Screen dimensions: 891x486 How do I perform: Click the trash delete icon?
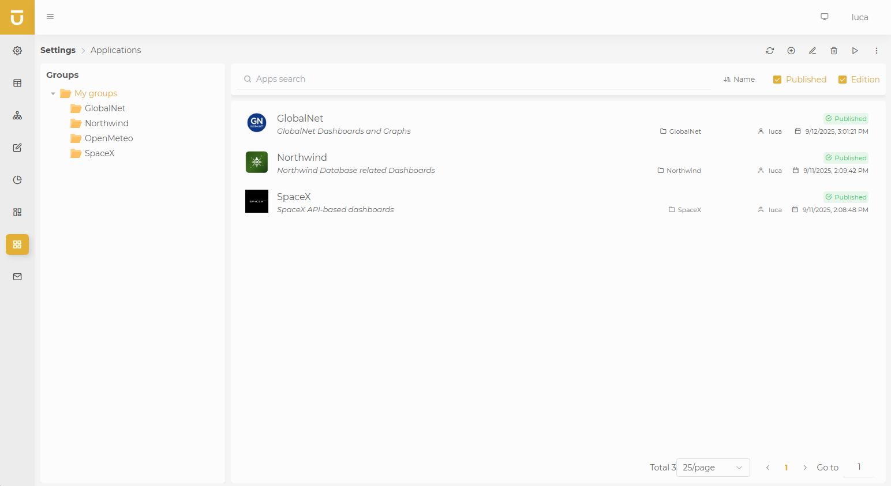click(834, 51)
